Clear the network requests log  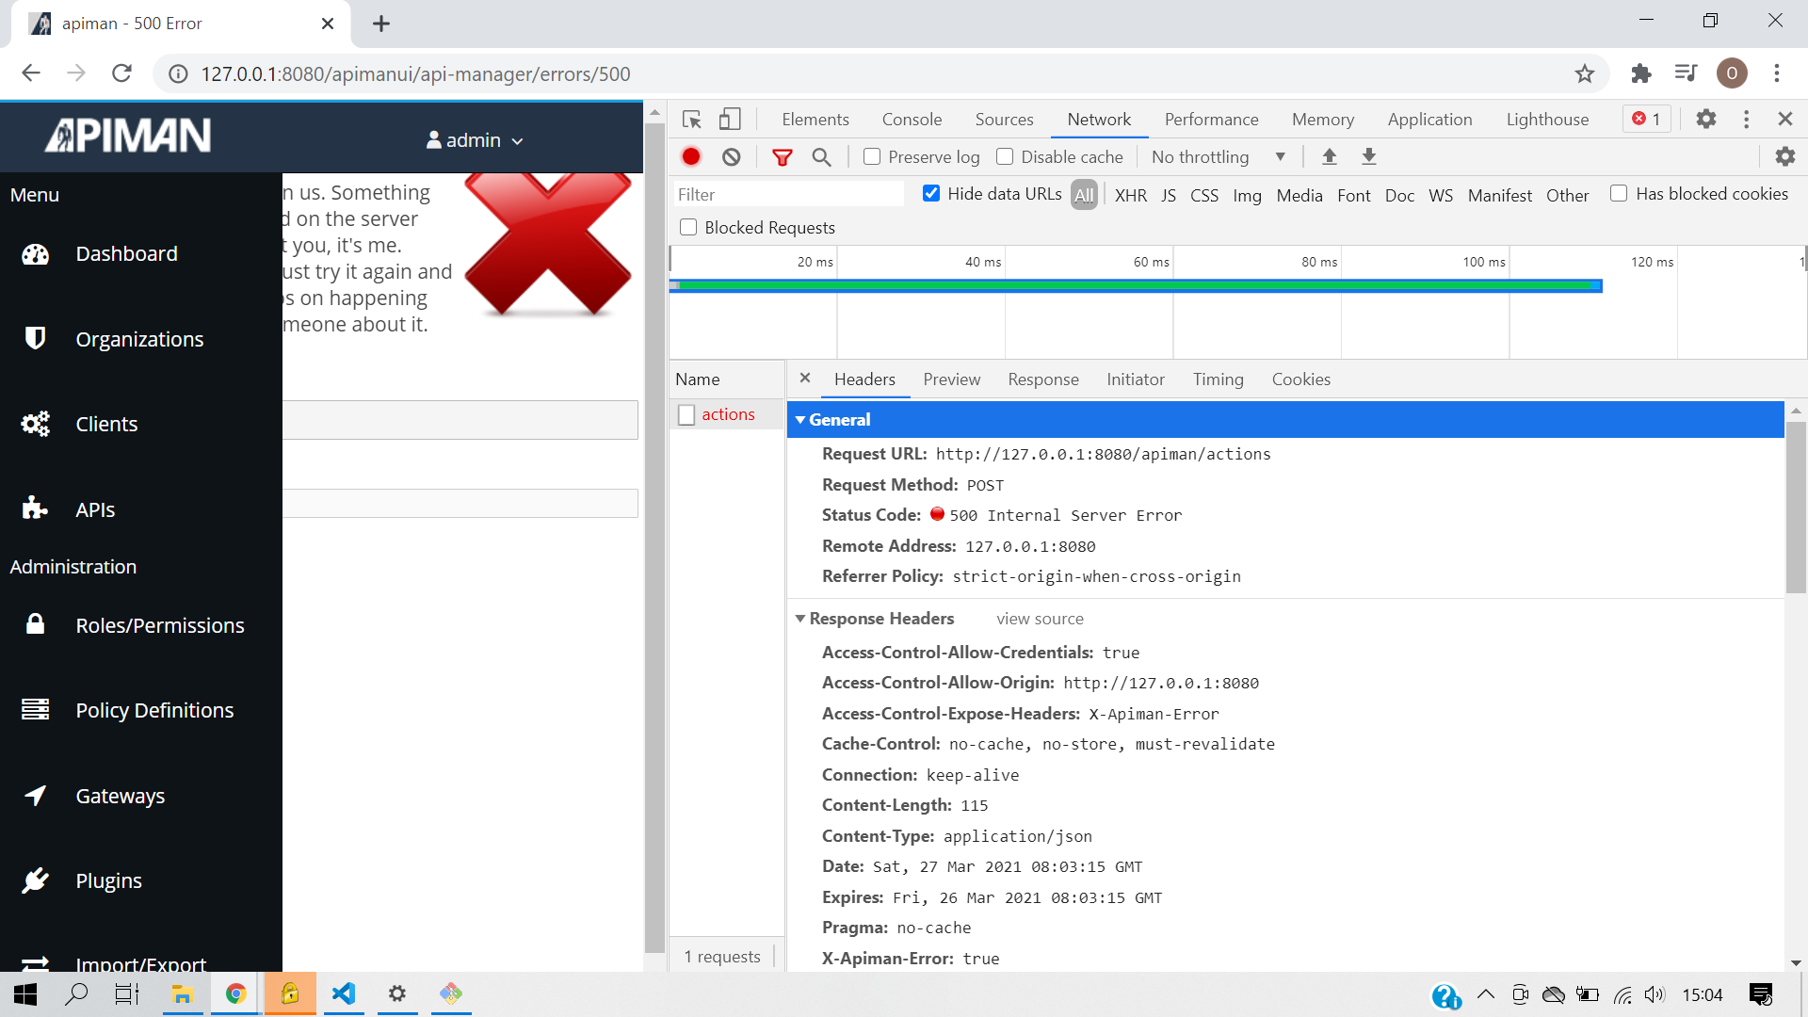[x=732, y=156]
